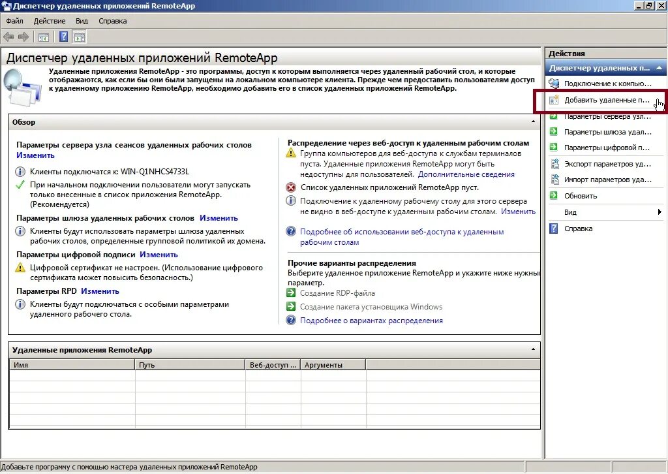This screenshot has width=668, height=474.
Task: Click Импорт параметров action text
Action: 608,180
